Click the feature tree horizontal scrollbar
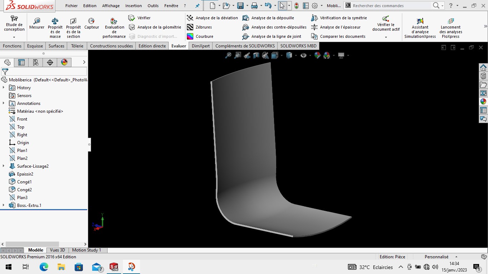Image resolution: width=488 pixels, height=274 pixels. pos(32,244)
